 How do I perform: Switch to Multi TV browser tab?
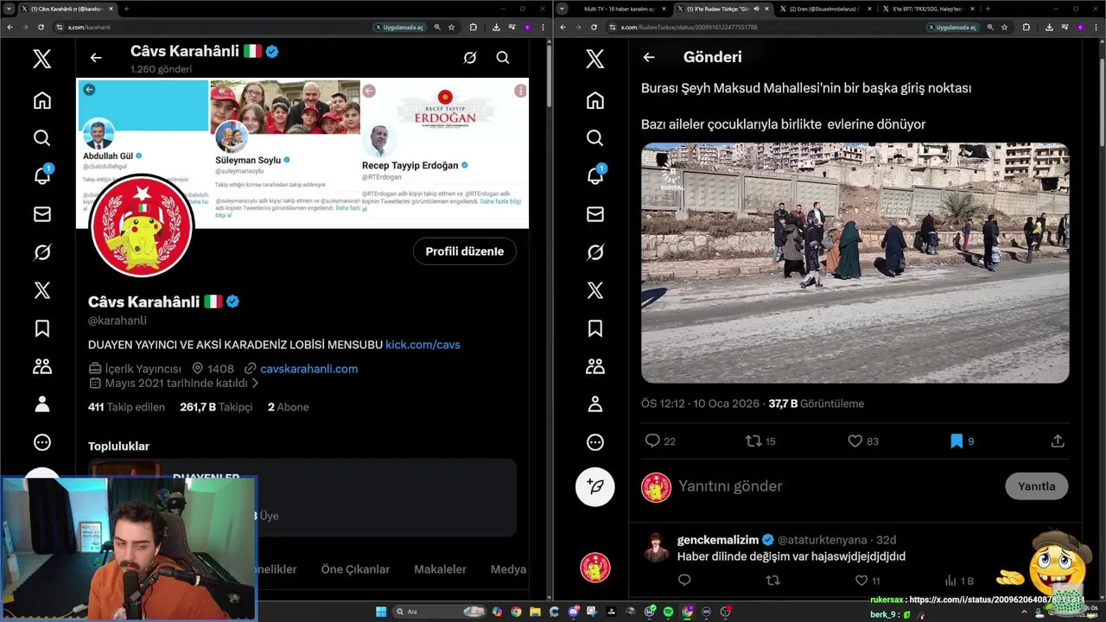click(x=619, y=9)
